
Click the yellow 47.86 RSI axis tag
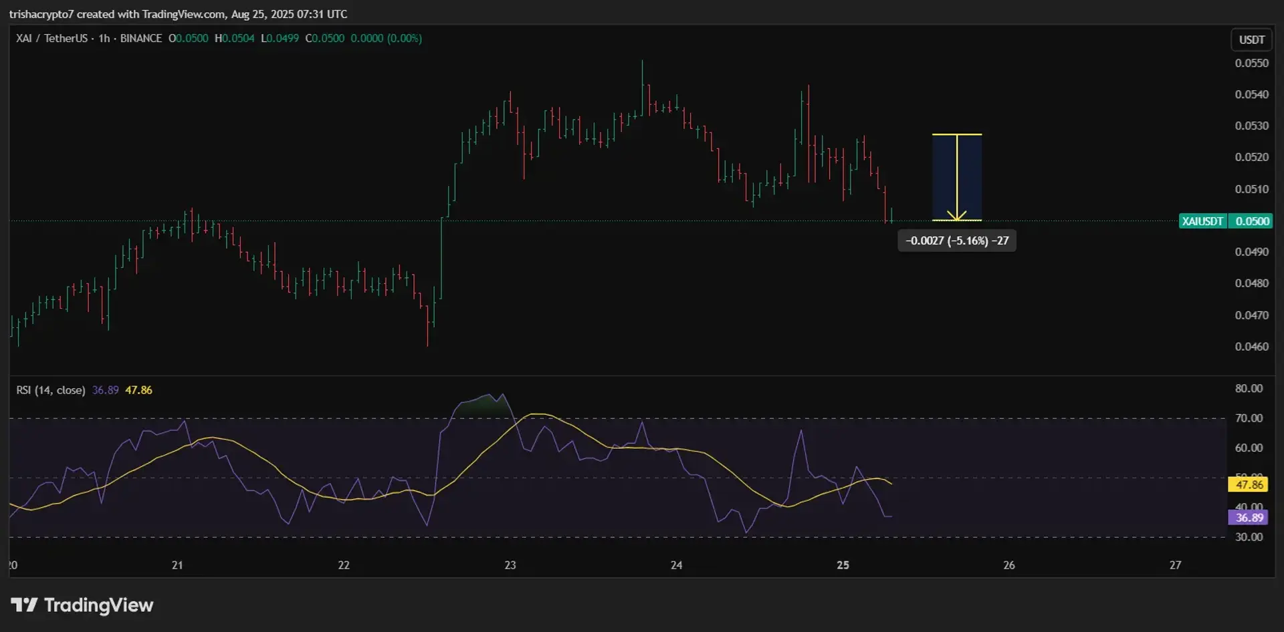(1249, 484)
